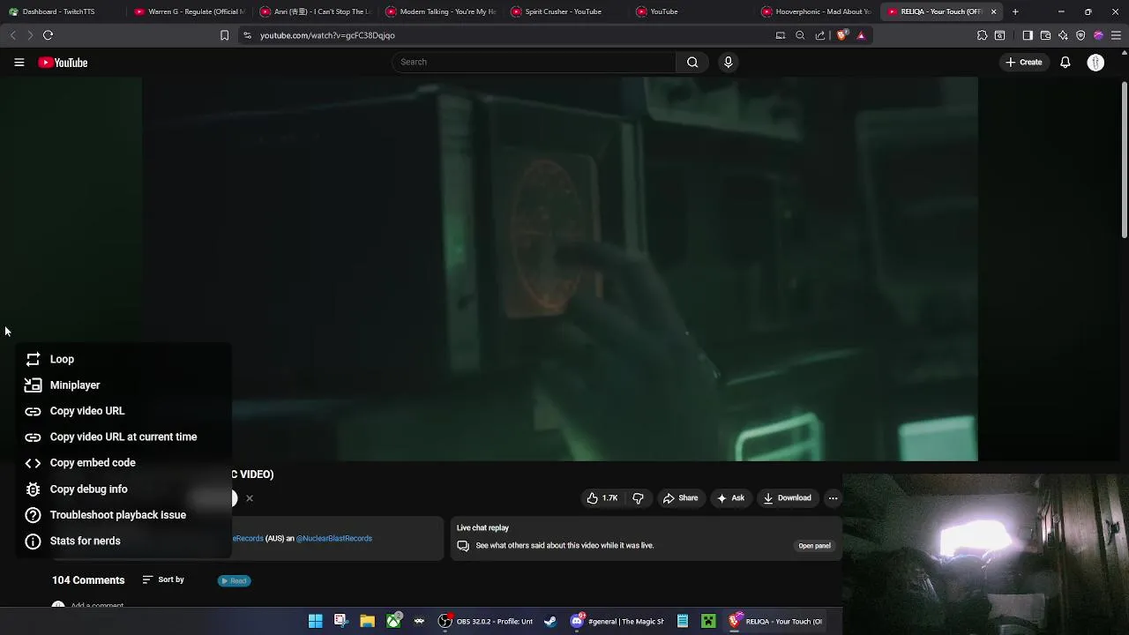
Task: Toggle the browser sidebar panel
Action: [1028, 35]
